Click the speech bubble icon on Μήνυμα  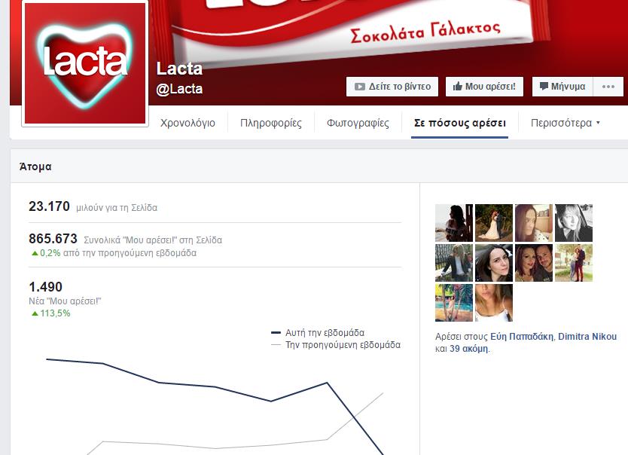click(544, 86)
